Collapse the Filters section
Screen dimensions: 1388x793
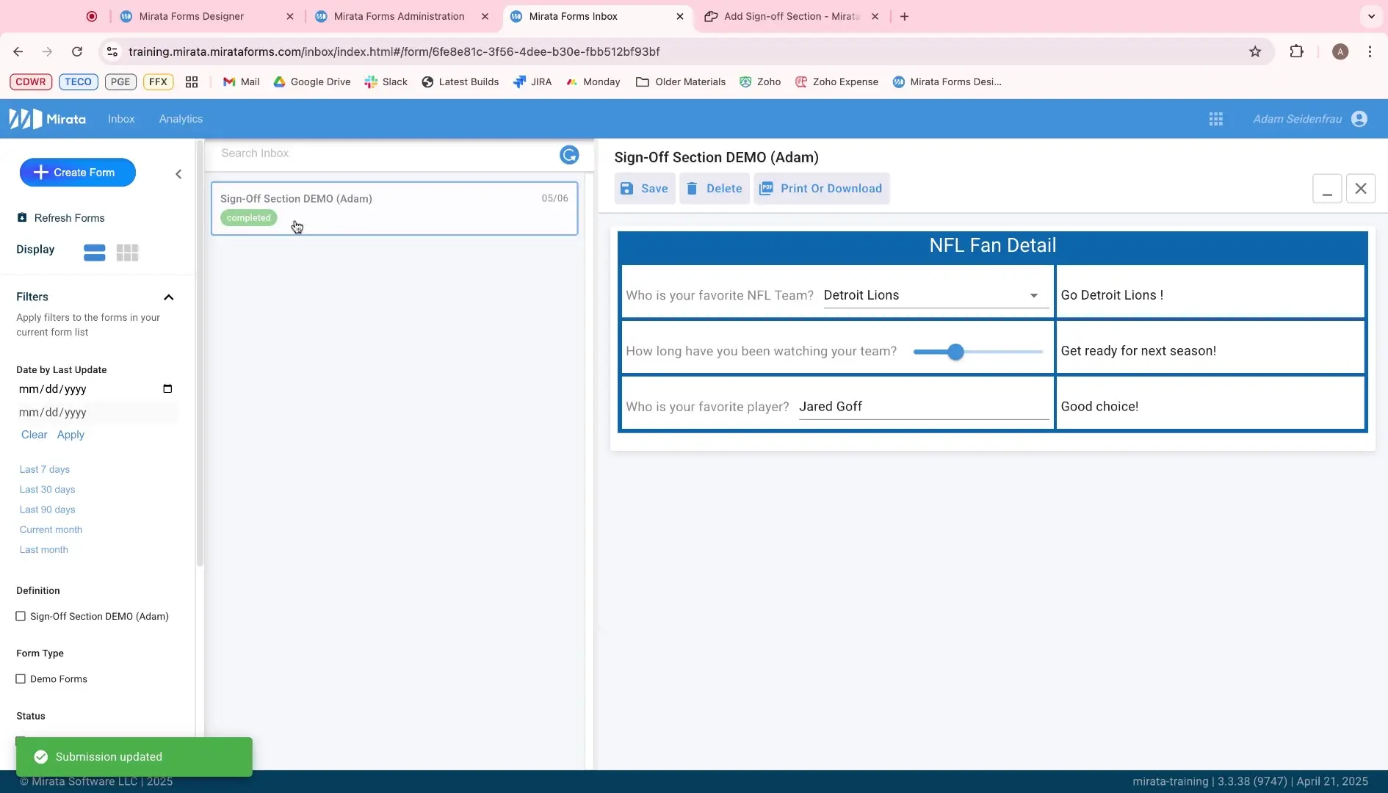click(x=168, y=297)
